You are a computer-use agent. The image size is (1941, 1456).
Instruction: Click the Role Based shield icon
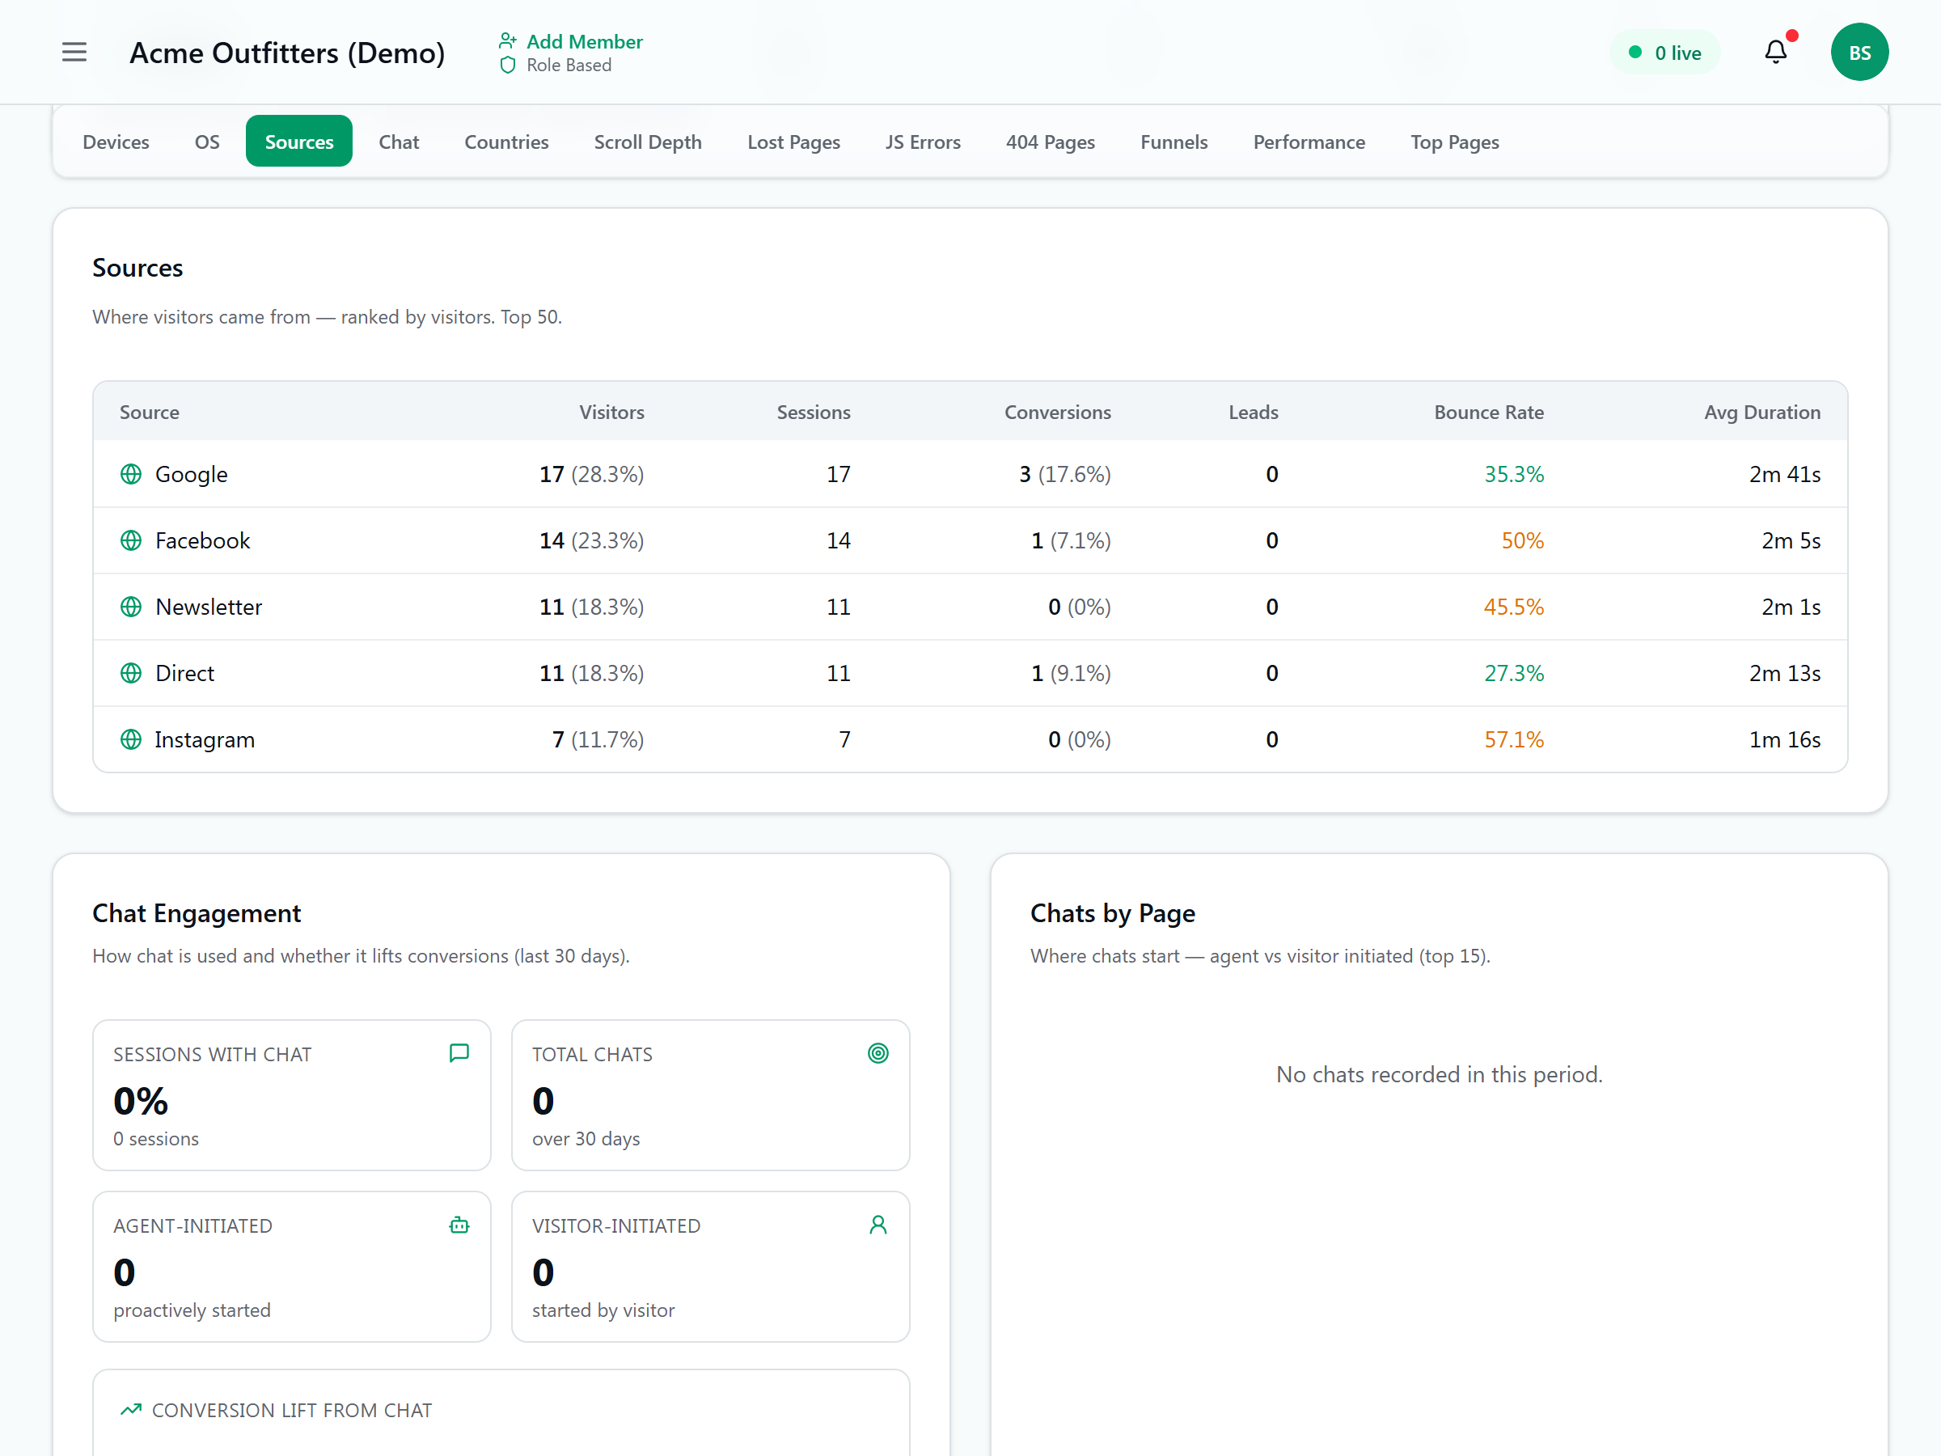pos(507,65)
